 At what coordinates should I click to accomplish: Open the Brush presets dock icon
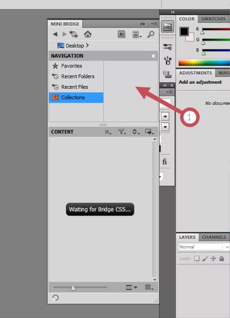point(167,47)
